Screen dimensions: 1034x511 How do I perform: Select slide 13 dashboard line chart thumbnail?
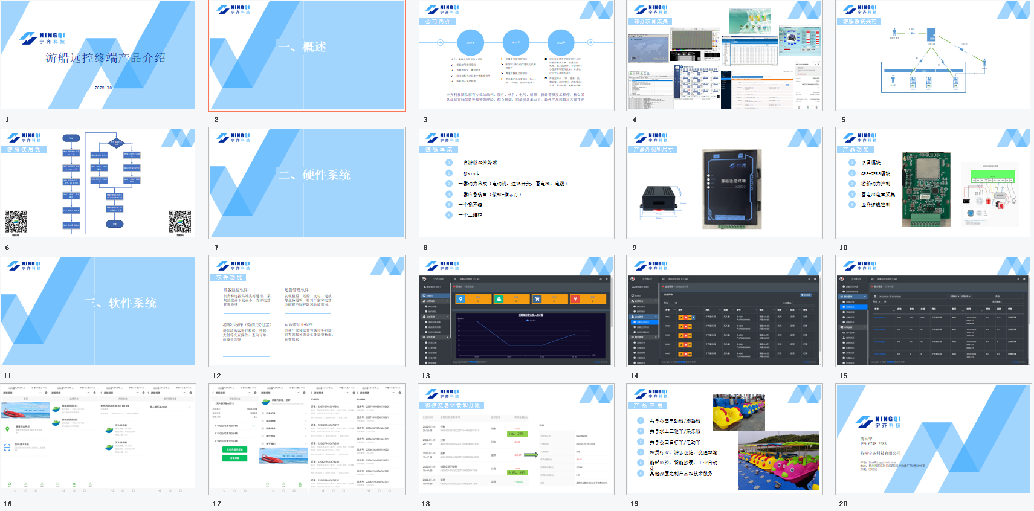point(516,311)
